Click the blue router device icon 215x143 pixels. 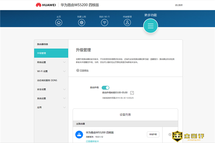pyautogui.click(x=79, y=134)
